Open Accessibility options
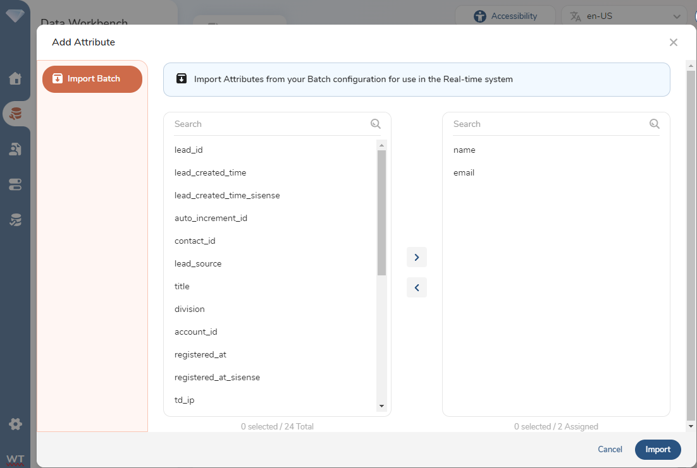Image resolution: width=697 pixels, height=468 pixels. coord(505,16)
